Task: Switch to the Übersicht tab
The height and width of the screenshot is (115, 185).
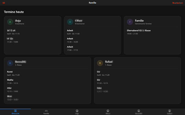Action: 15,112
